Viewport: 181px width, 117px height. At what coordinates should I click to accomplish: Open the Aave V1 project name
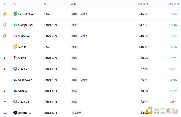[x=24, y=102]
